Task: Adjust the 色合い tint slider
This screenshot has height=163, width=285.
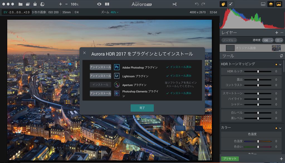Action: pos(258,147)
